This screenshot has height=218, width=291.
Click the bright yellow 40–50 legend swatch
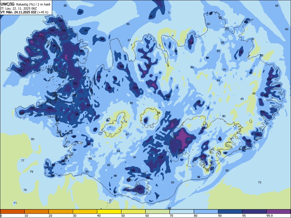tap(109, 212)
